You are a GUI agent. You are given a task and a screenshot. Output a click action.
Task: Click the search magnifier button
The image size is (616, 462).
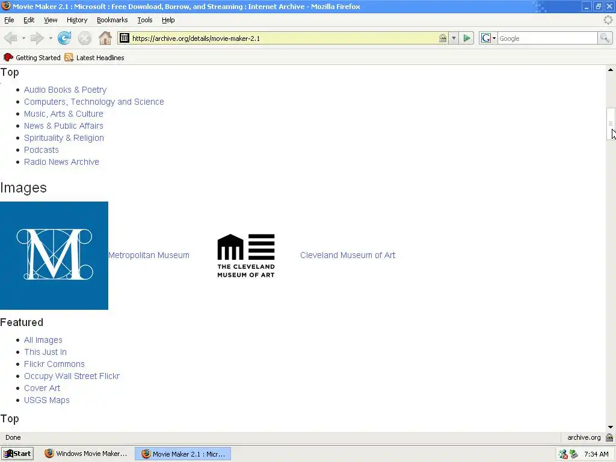pyautogui.click(x=605, y=38)
